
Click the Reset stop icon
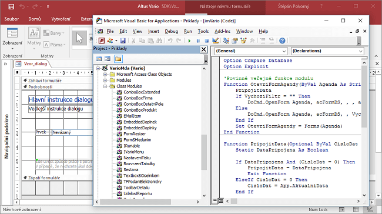[207, 41]
